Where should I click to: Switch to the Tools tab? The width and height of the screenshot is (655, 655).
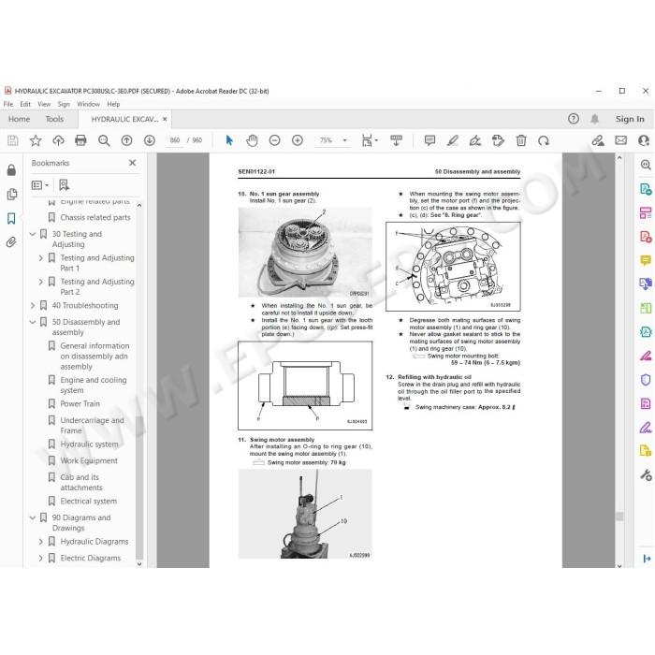point(54,119)
